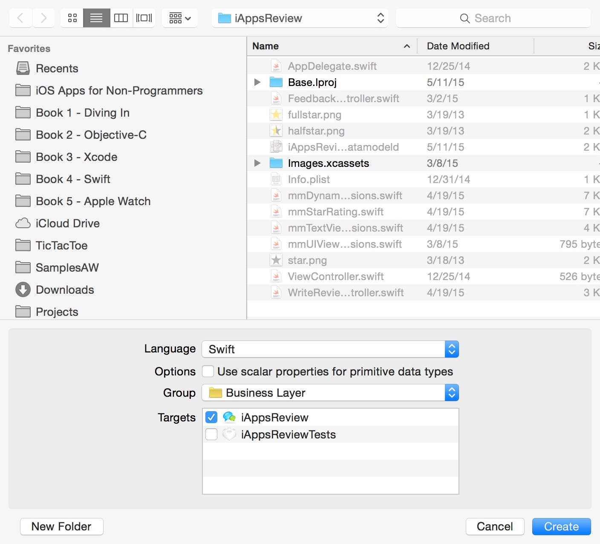Check the iAppsReviewTests target
Image resolution: width=600 pixels, height=544 pixels.
(x=211, y=434)
